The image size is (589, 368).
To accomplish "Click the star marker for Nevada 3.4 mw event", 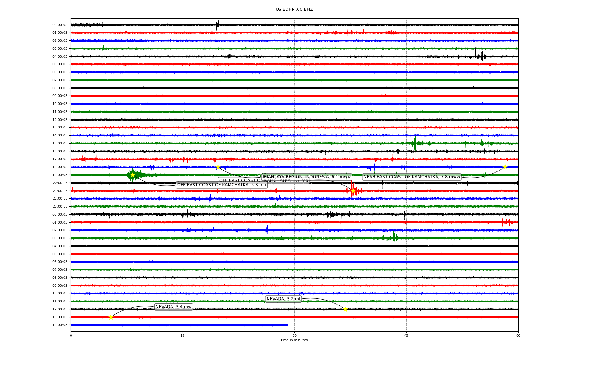I will [x=111, y=317].
